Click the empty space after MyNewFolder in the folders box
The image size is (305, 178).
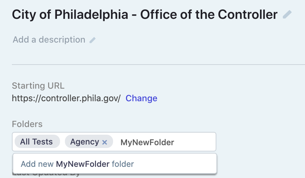195,142
